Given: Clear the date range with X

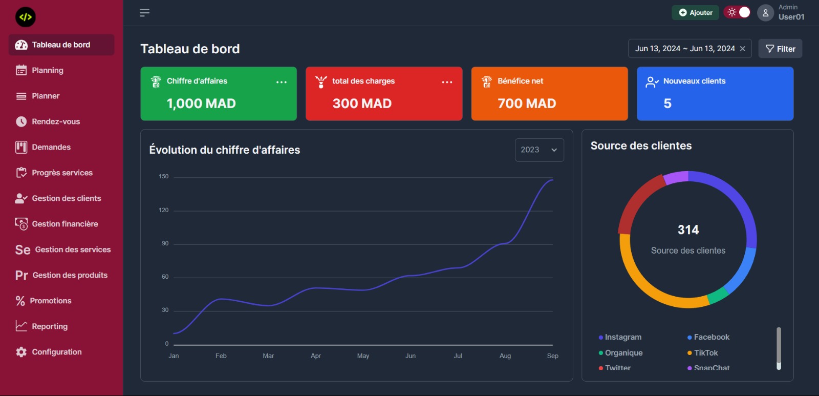Looking at the screenshot, I should [x=742, y=49].
